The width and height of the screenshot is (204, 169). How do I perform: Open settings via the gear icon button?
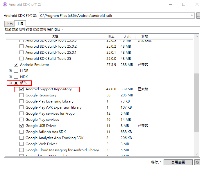pos(197,162)
